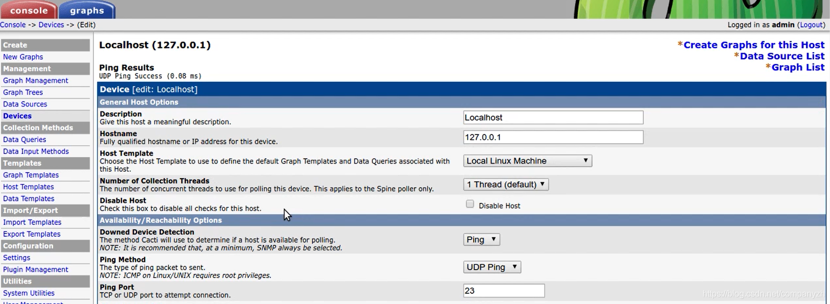Expand Number of Collection Threads dropdown
The height and width of the screenshot is (304, 830).
(x=506, y=185)
